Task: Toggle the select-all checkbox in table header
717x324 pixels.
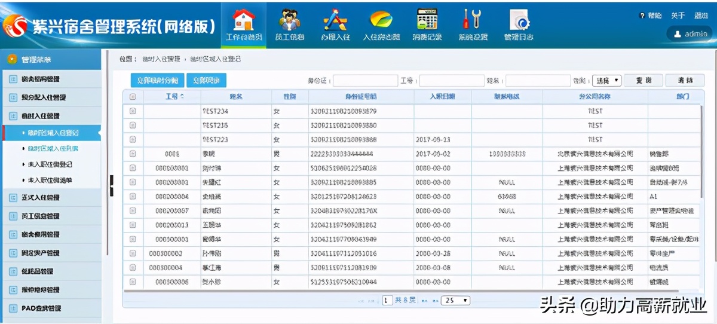Action: (133, 96)
